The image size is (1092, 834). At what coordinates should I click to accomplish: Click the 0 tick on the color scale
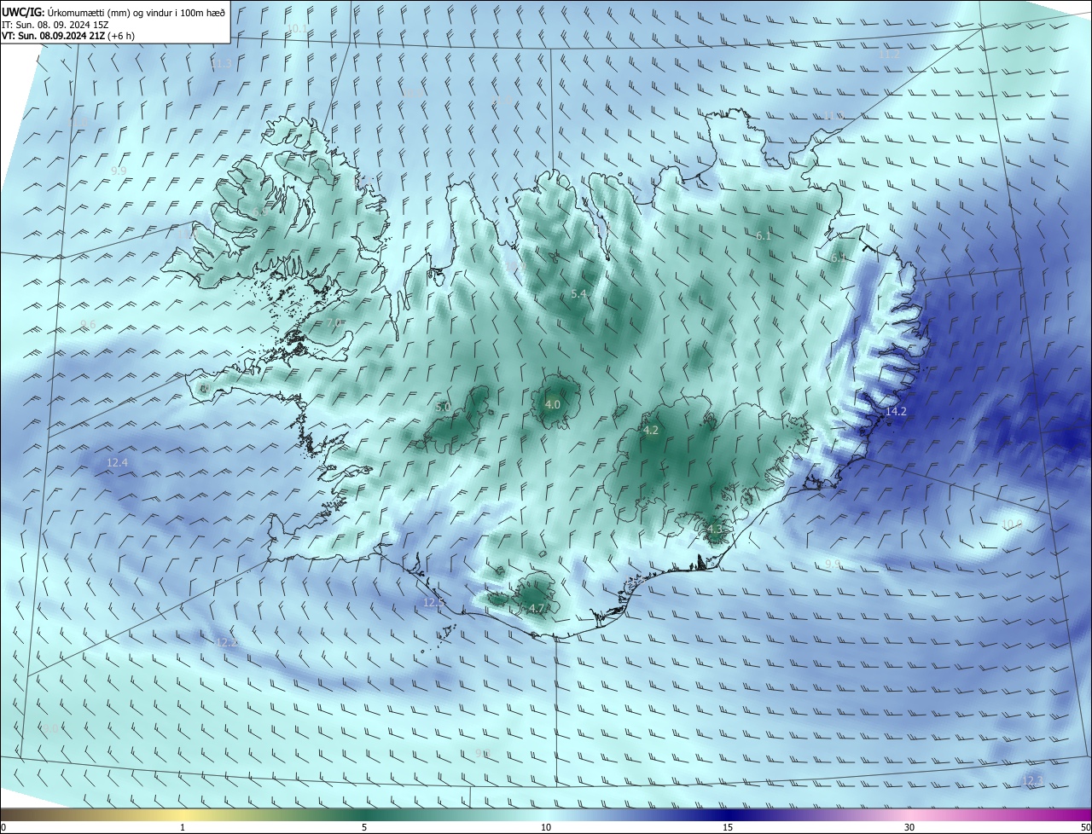tap(3, 827)
